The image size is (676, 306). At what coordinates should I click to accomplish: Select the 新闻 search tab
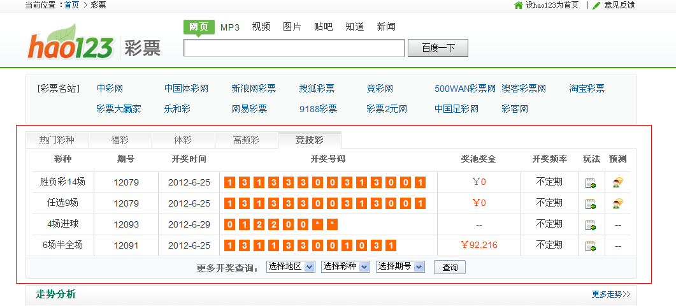[386, 27]
